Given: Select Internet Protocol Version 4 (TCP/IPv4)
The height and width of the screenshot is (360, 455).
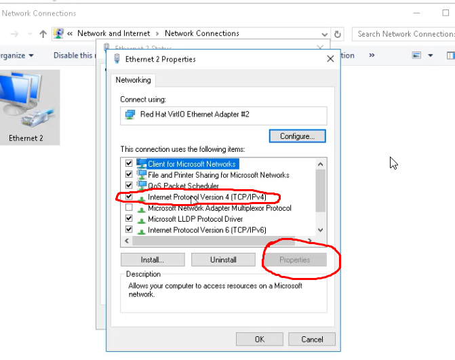Looking at the screenshot, I should point(207,197).
